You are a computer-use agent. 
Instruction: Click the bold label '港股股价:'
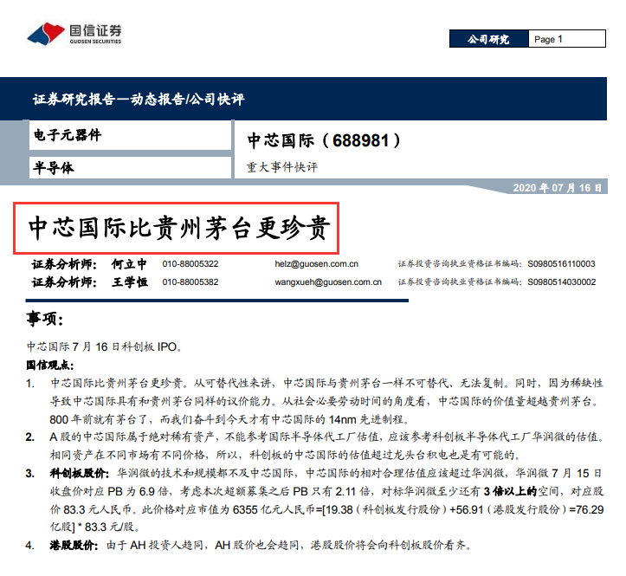pyautogui.click(x=74, y=545)
